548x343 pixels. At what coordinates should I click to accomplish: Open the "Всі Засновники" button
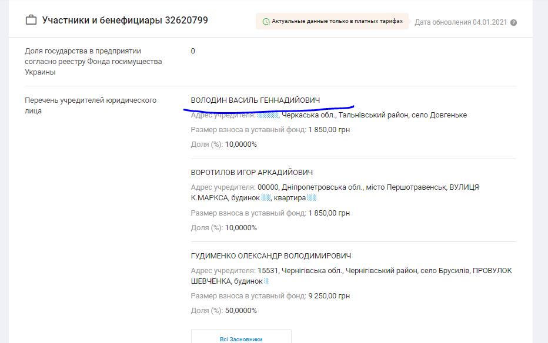click(241, 337)
